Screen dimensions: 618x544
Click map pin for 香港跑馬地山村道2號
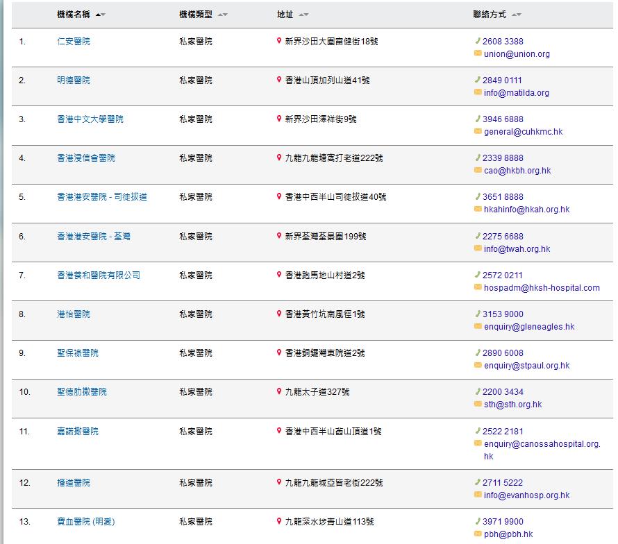[279, 275]
